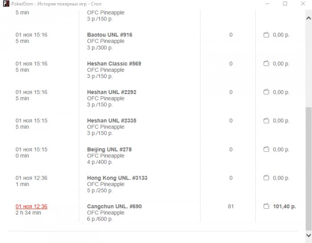Select the Hong Kong UNL. #3133 table entry
Viewport: 312px width, 243px height.
117,178
